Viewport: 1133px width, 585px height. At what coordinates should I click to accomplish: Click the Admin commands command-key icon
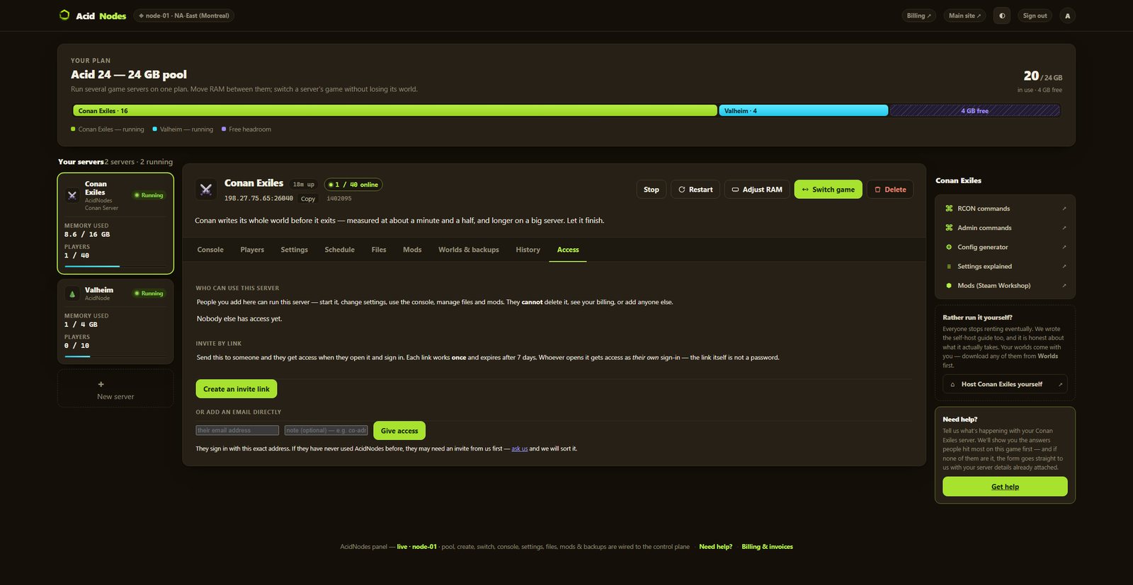tap(949, 228)
